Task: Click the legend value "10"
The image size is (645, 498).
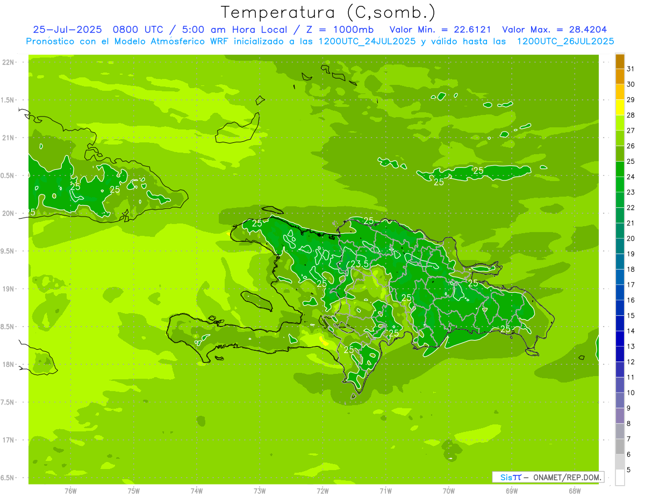Action: (x=630, y=393)
